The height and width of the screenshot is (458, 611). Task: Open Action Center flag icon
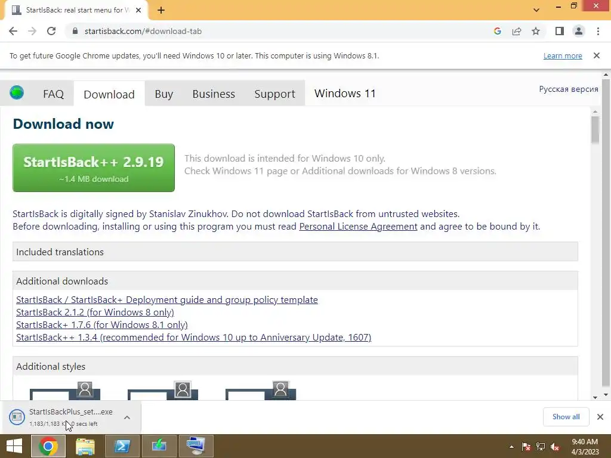pyautogui.click(x=526, y=447)
